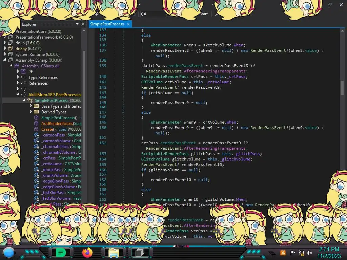Click the SimplePostProcess() constructor method icon
Viewport: 347px width, 260px height.
point(36,117)
